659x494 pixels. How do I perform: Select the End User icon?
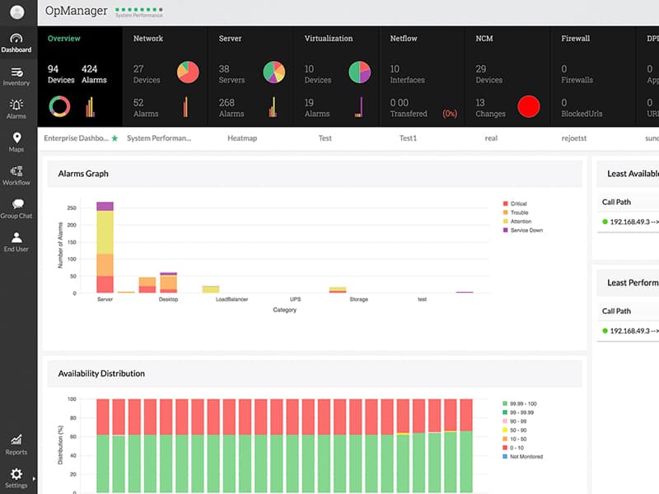[16, 237]
